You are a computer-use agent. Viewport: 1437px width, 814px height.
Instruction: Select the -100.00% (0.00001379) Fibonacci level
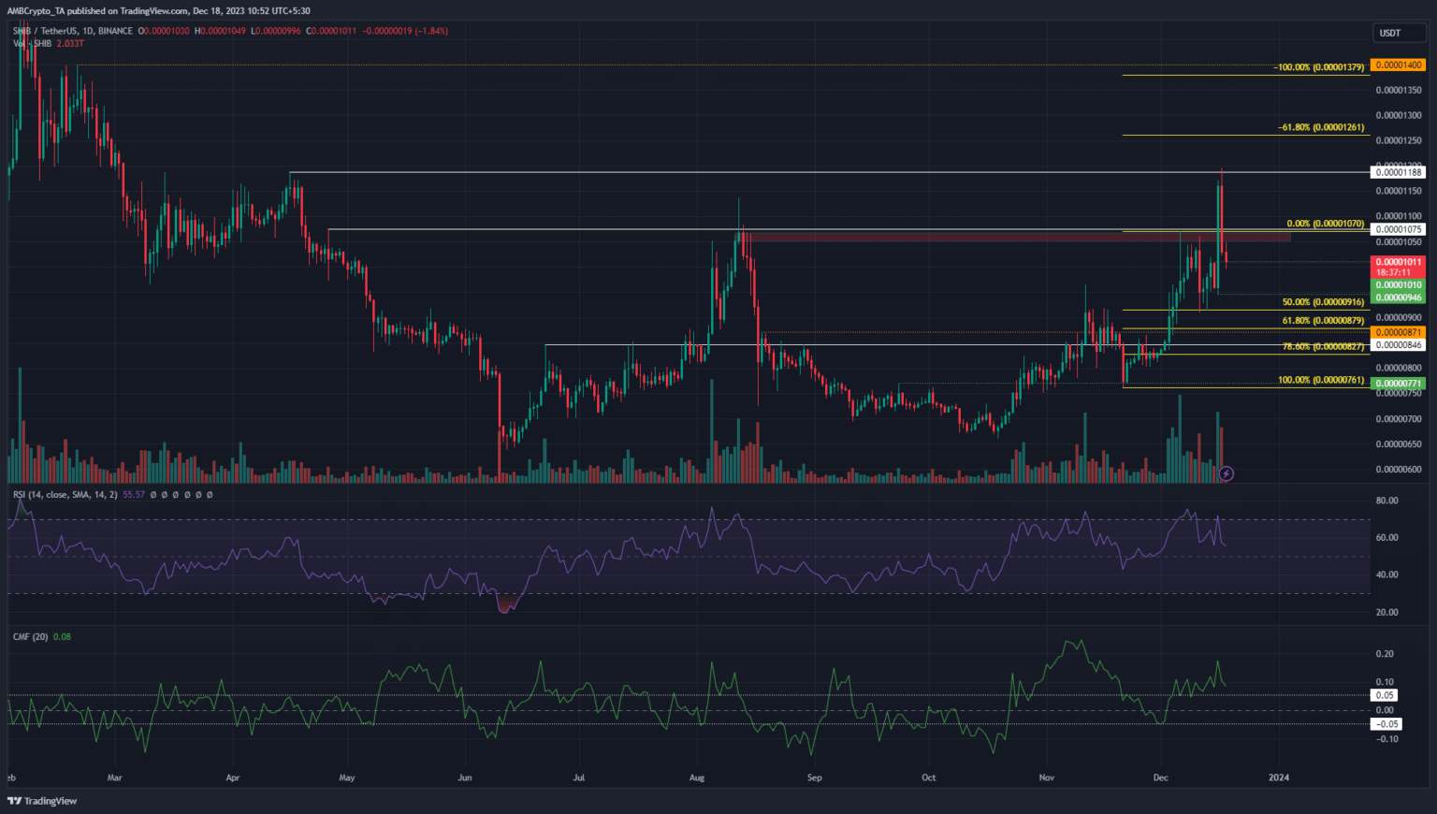(1318, 67)
